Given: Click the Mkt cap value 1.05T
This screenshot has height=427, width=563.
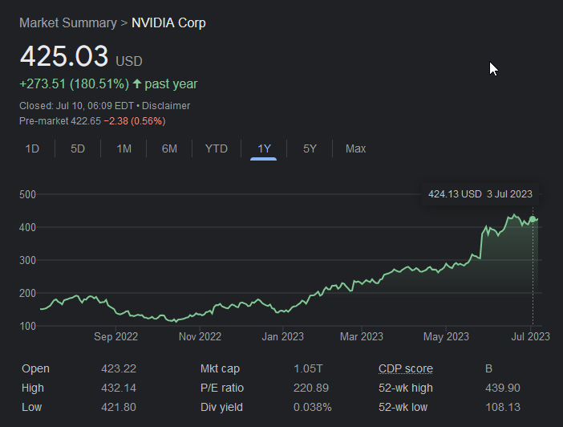Looking at the screenshot, I should (x=307, y=368).
